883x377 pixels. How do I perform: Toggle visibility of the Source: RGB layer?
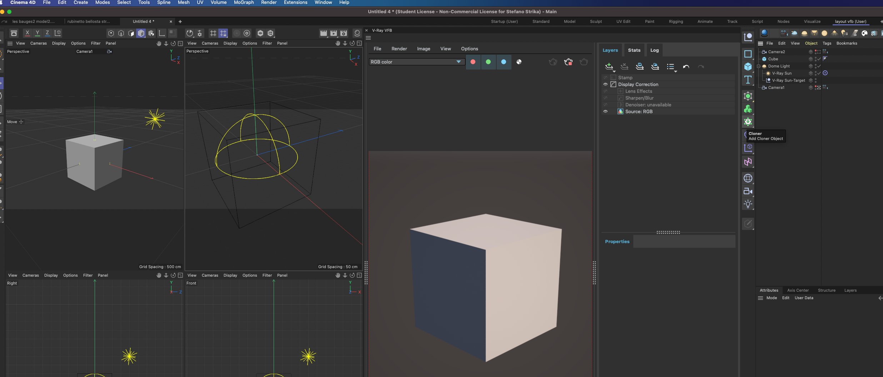click(605, 112)
